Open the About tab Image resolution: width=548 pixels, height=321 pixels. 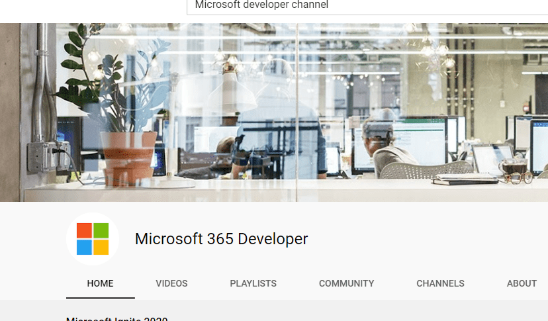click(522, 283)
